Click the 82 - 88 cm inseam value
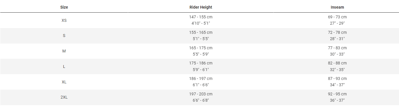399x110 pixels. pos(337,63)
